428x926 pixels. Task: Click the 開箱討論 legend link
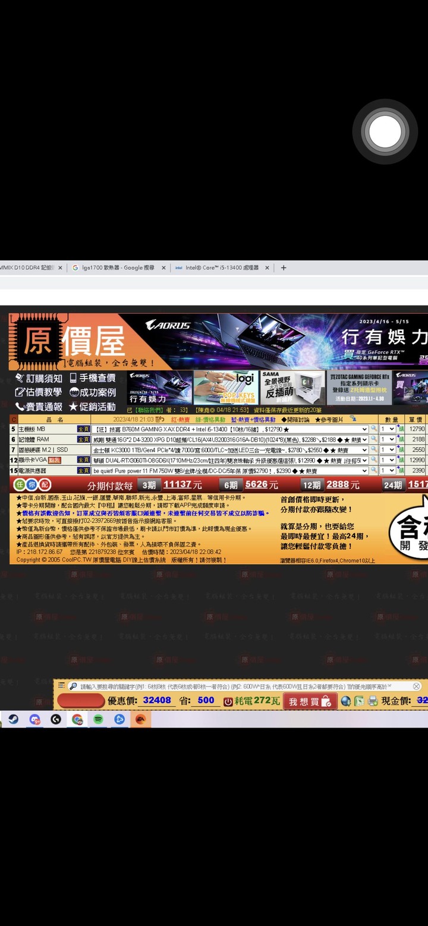click(x=295, y=419)
